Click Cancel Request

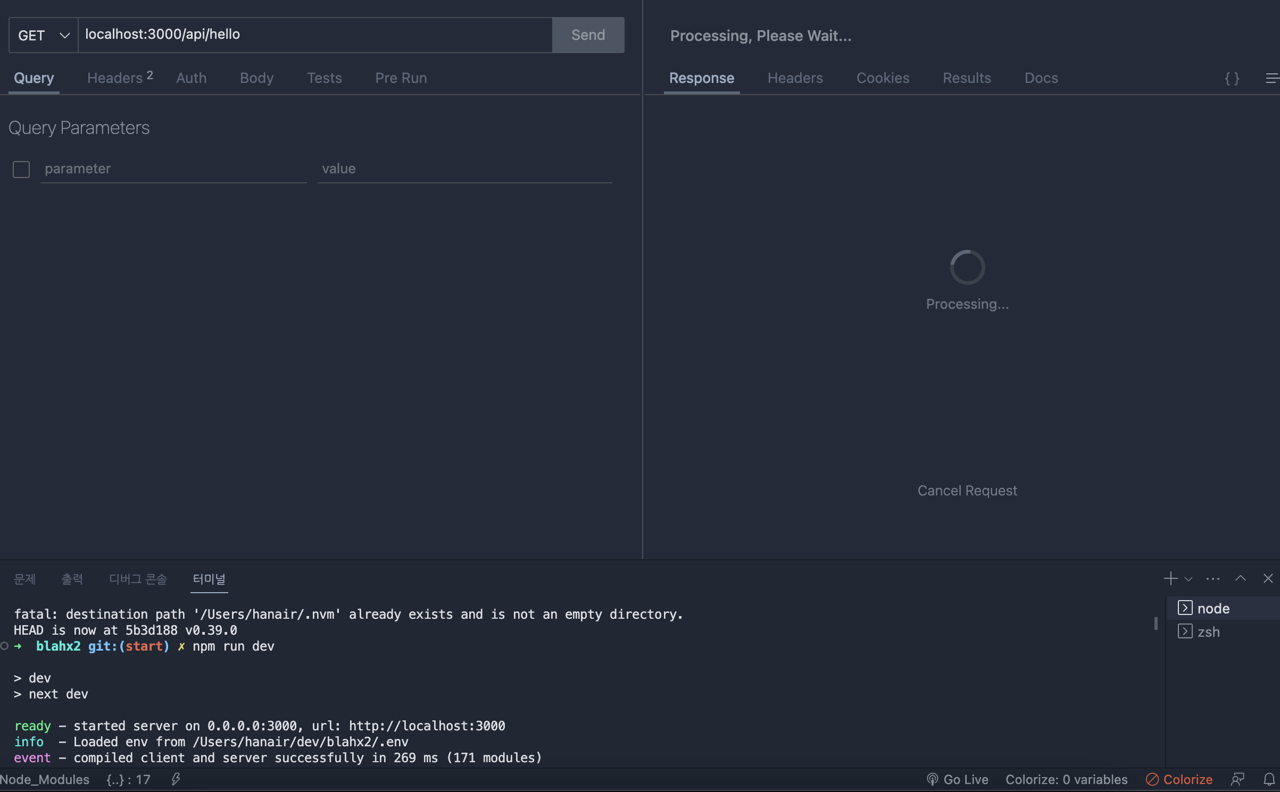[967, 491]
